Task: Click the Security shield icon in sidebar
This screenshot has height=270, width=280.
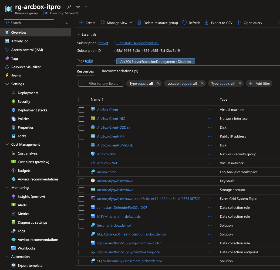Action: (x=14, y=101)
